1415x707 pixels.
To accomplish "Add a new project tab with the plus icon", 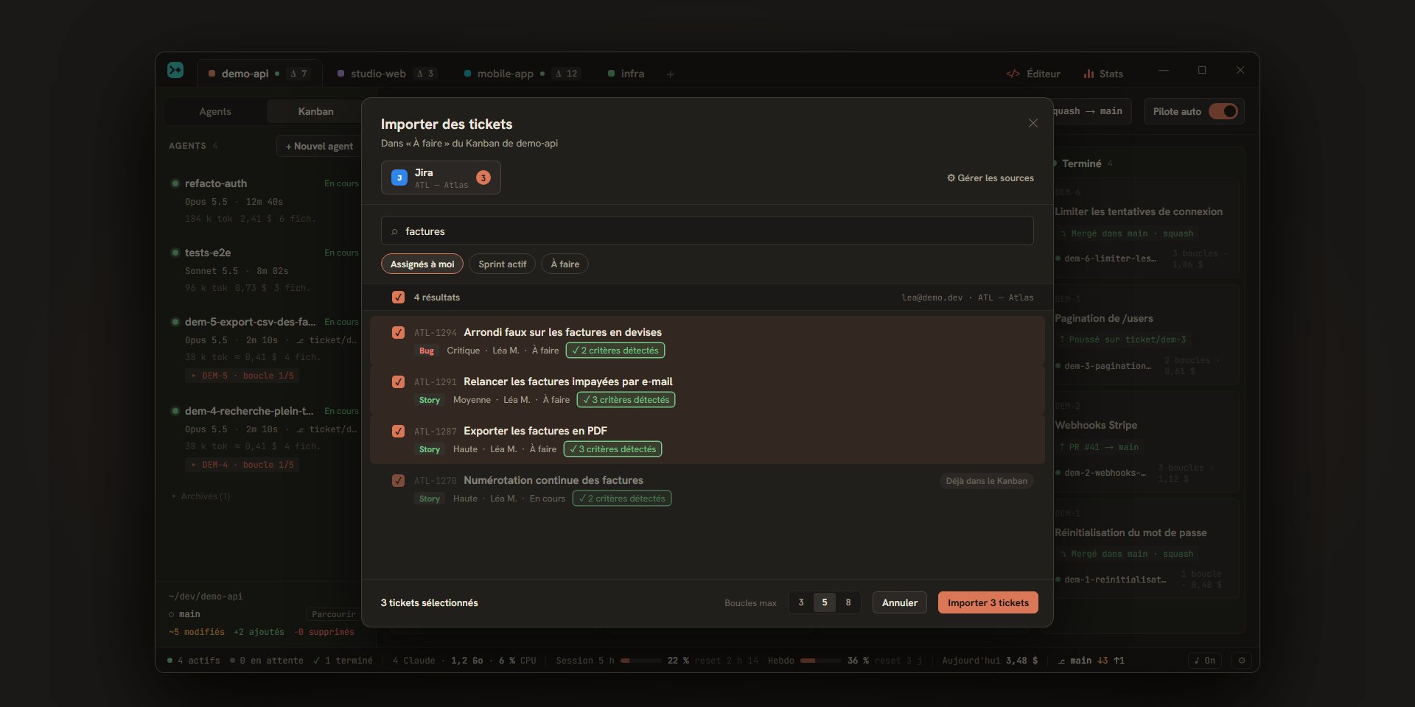I will click(670, 74).
